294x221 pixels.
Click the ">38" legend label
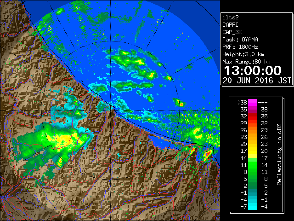coord(242,103)
